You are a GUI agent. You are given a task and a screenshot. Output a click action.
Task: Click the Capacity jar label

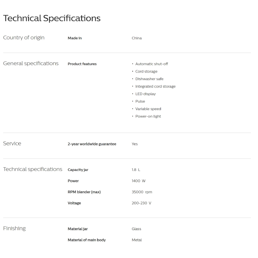(x=78, y=170)
